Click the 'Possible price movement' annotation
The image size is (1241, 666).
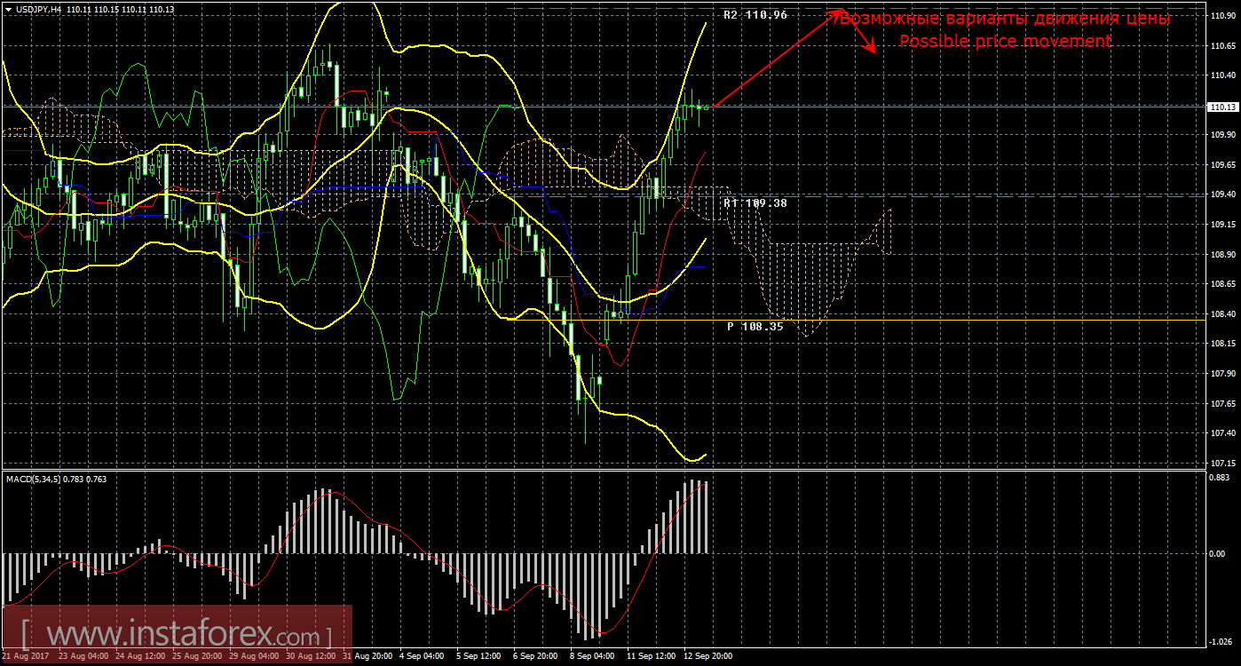coord(1005,41)
